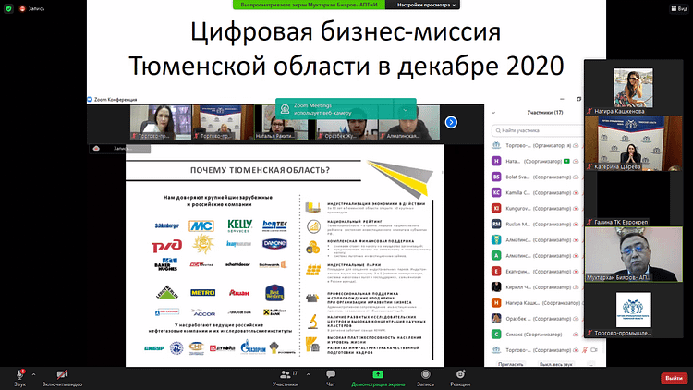This screenshot has height=390, width=693.
Task: Open Реакции reactions menu
Action: 460,378
